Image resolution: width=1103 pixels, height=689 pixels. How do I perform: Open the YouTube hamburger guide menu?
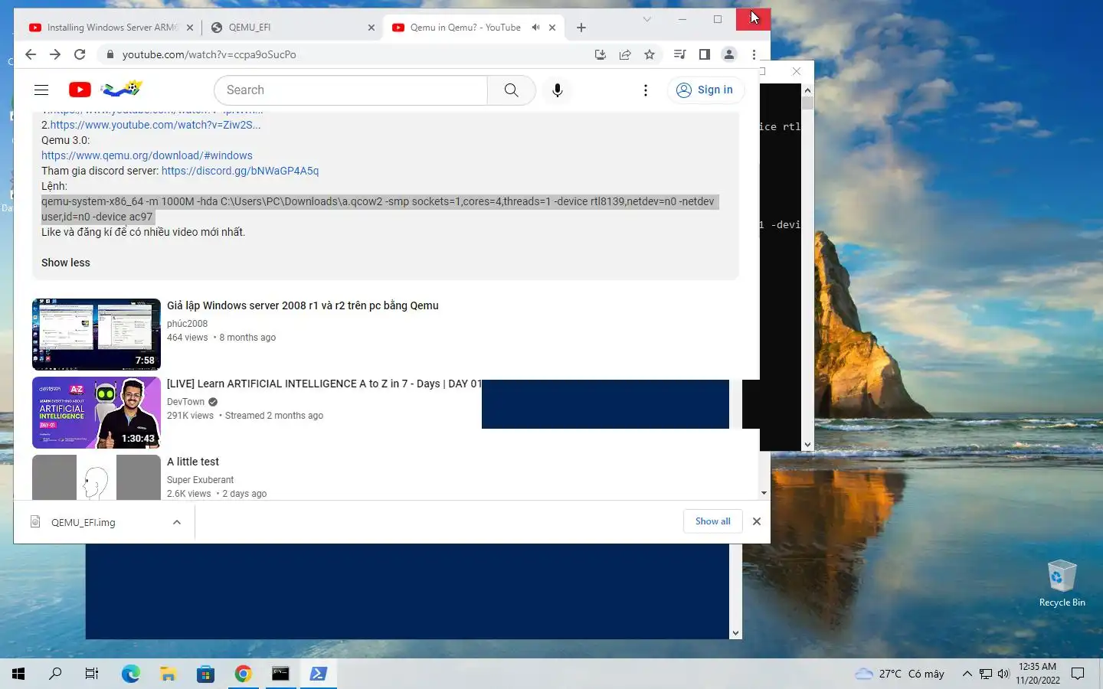pyautogui.click(x=41, y=90)
